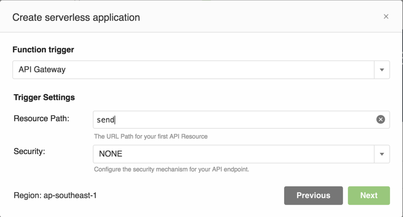The width and height of the screenshot is (403, 217).
Task: Click the URL Path helper text
Action: click(151, 136)
